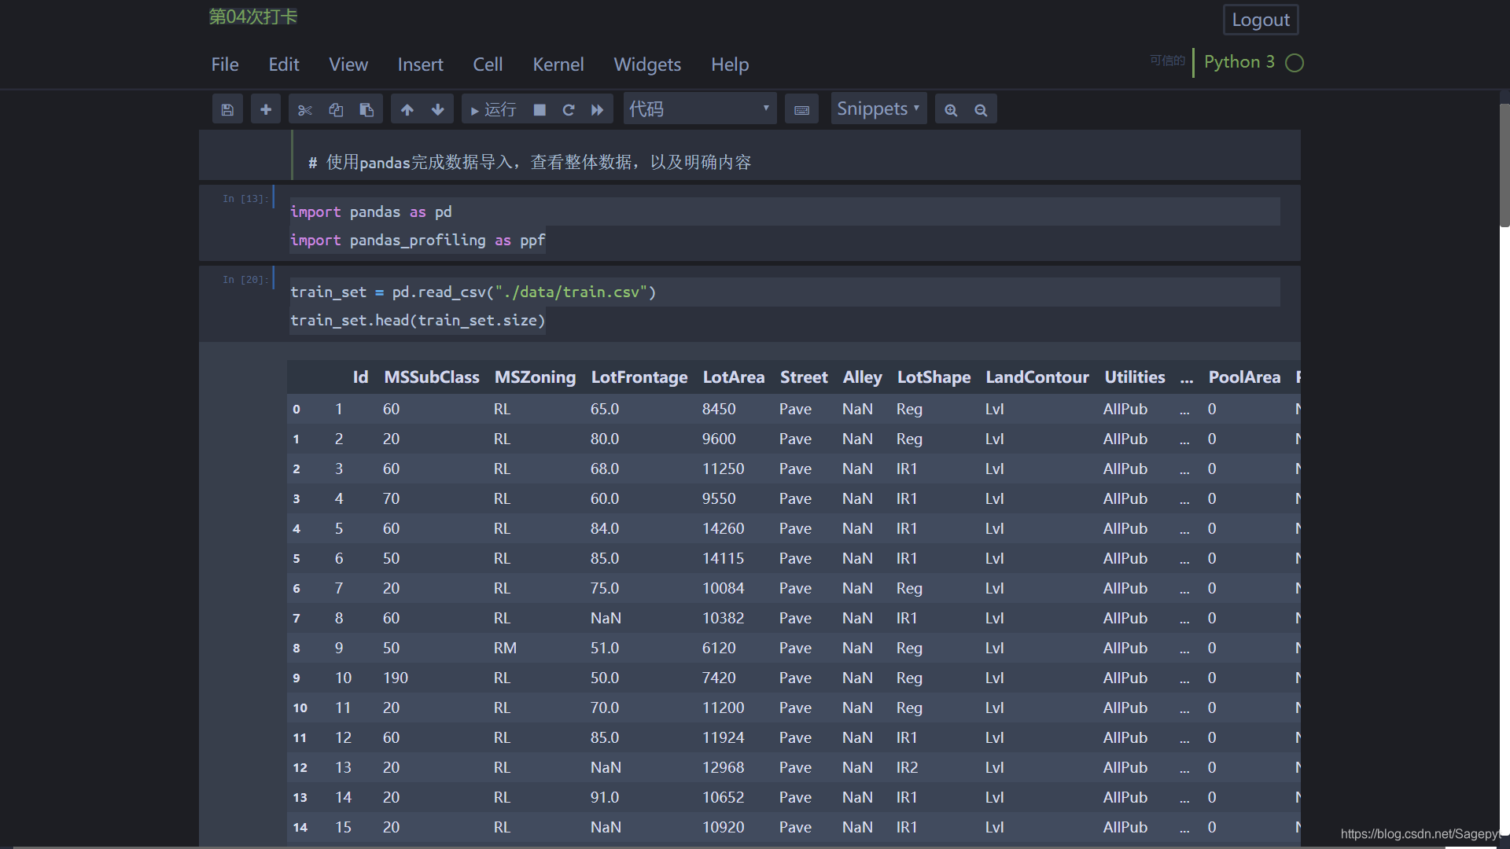Viewport: 1510px width, 849px height.
Task: Click the Python 3 kernel name
Action: [1239, 62]
